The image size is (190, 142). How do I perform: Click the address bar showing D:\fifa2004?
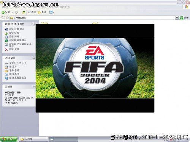94,18
